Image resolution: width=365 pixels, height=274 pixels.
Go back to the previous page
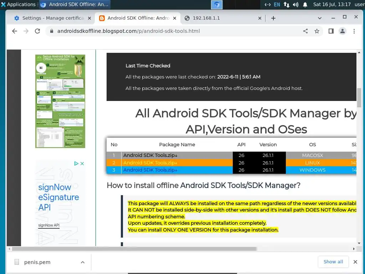pos(15,31)
